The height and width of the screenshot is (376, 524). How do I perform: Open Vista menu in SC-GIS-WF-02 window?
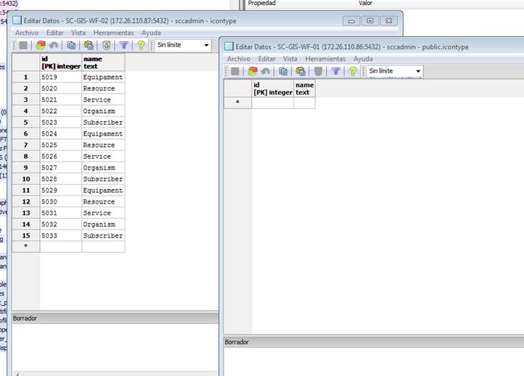78,33
